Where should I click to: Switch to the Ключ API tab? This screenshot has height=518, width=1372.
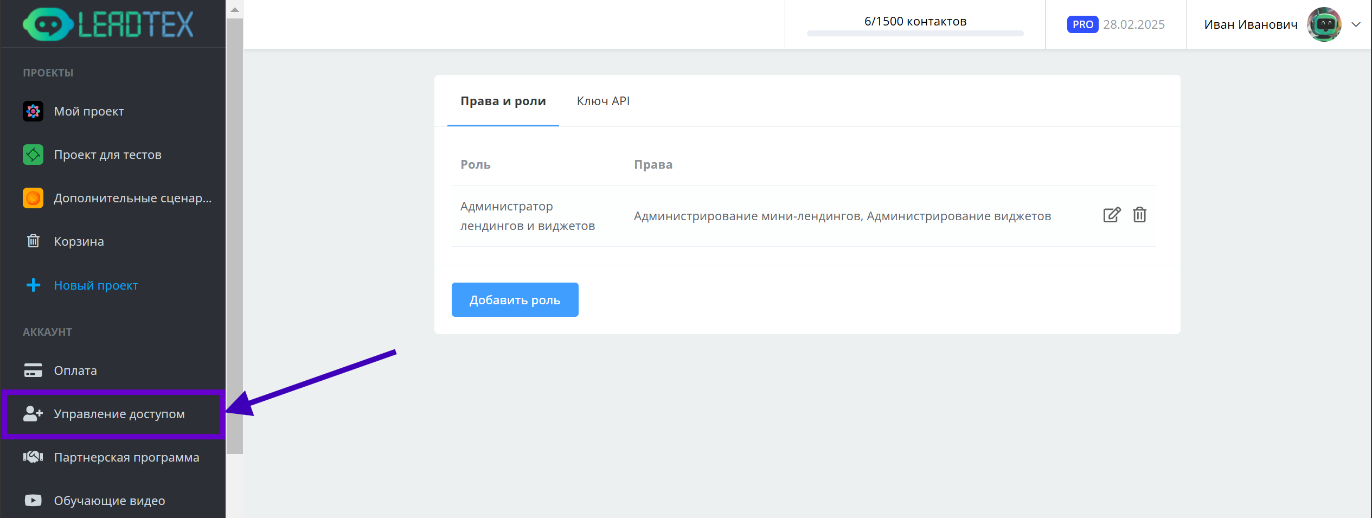click(x=603, y=101)
